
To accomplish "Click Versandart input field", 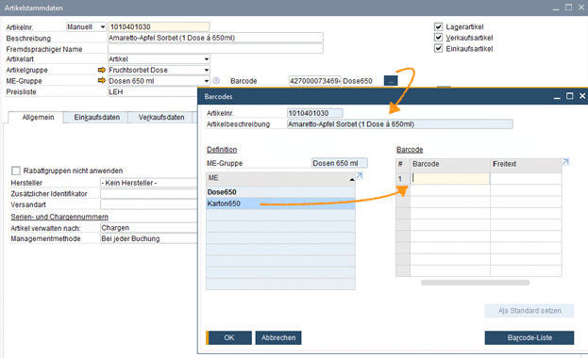I will pos(149,204).
